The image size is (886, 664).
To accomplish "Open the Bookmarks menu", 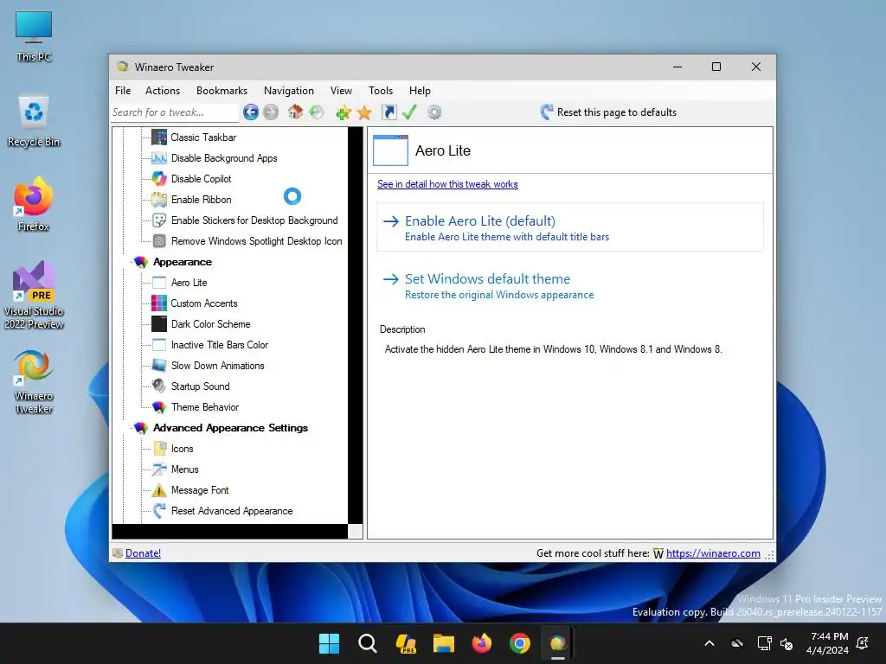I will coord(221,90).
